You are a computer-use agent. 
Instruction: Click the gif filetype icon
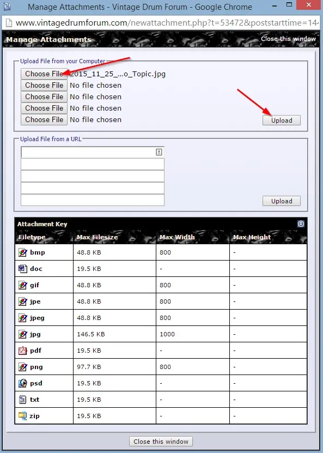tap(23, 285)
